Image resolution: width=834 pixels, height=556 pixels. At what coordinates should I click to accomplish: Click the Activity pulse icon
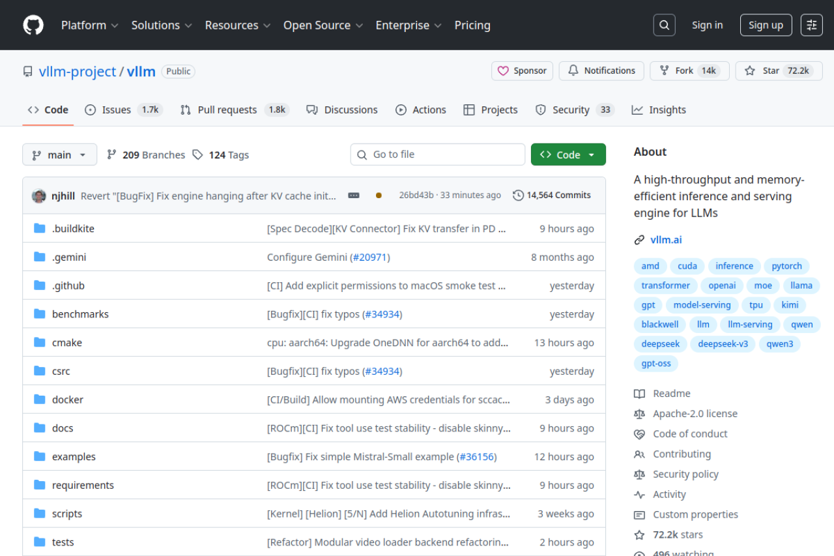tap(639, 494)
